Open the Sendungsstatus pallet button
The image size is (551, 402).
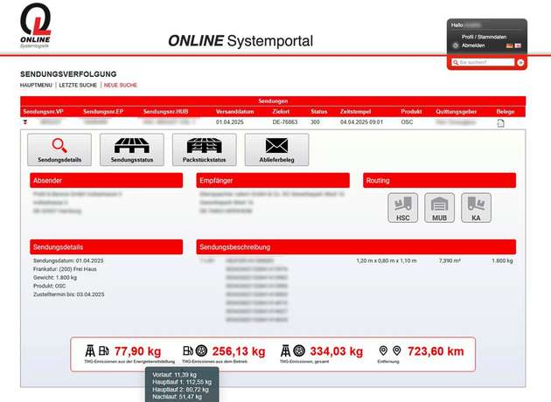[132, 149]
